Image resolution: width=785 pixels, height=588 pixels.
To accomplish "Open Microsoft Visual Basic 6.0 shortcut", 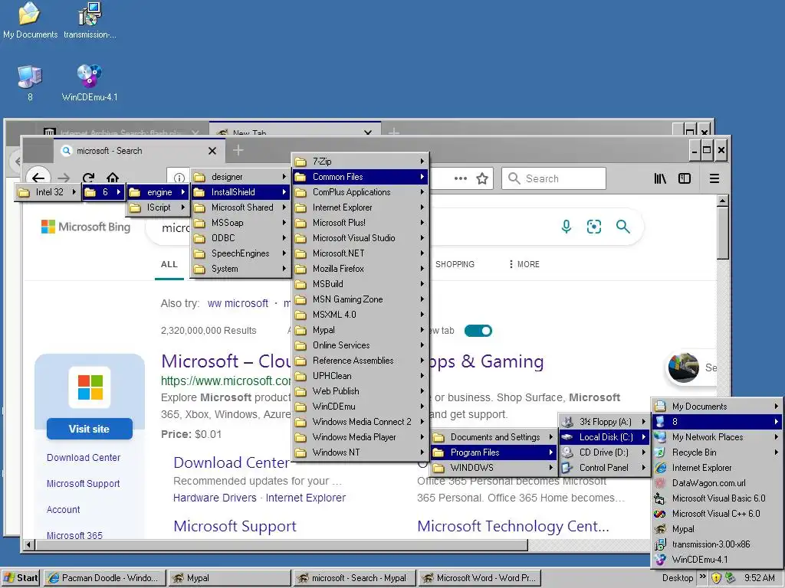I will [x=717, y=498].
